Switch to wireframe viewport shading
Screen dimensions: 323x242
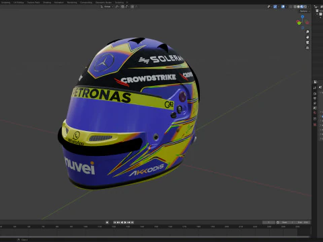coord(295,7)
